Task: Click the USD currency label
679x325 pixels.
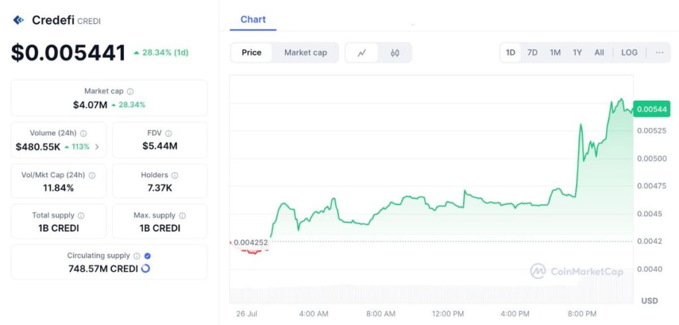Action: 650,300
